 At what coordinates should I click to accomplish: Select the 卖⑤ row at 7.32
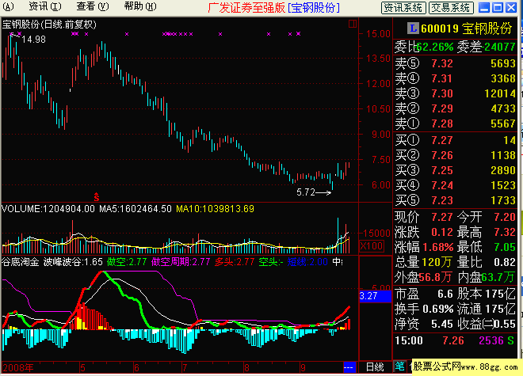pos(456,63)
